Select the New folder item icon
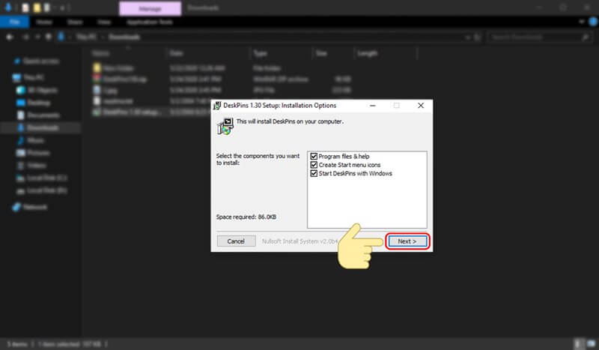The image size is (599, 350). point(97,67)
